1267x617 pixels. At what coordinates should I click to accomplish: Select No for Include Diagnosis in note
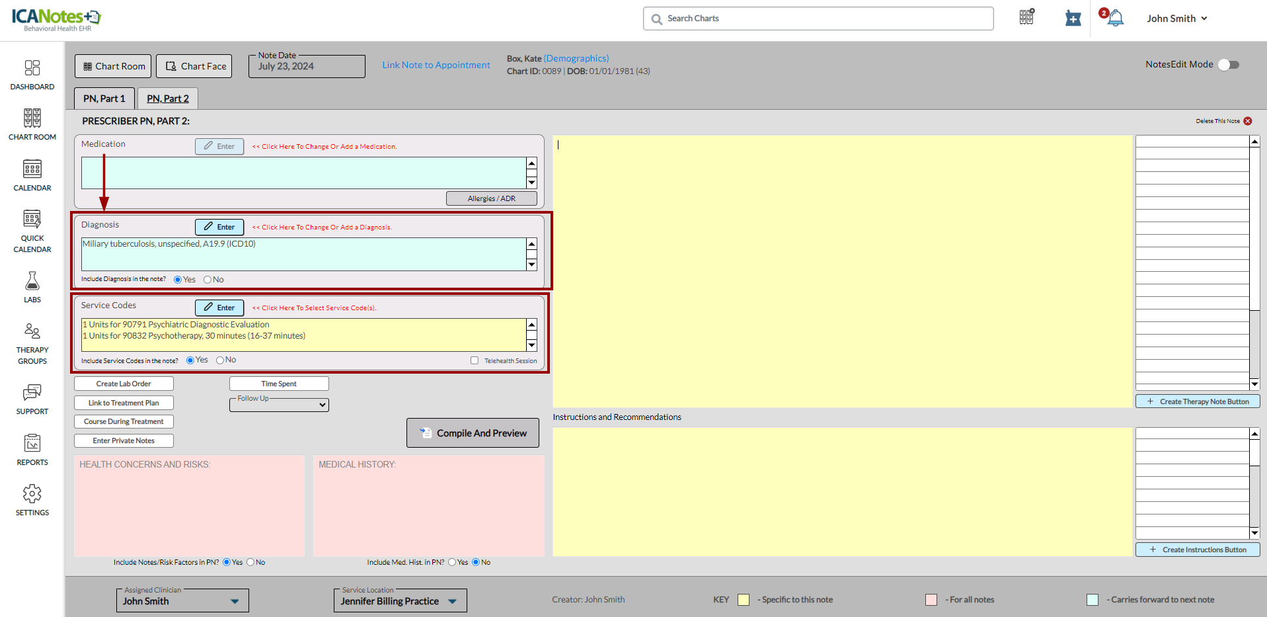click(x=208, y=280)
